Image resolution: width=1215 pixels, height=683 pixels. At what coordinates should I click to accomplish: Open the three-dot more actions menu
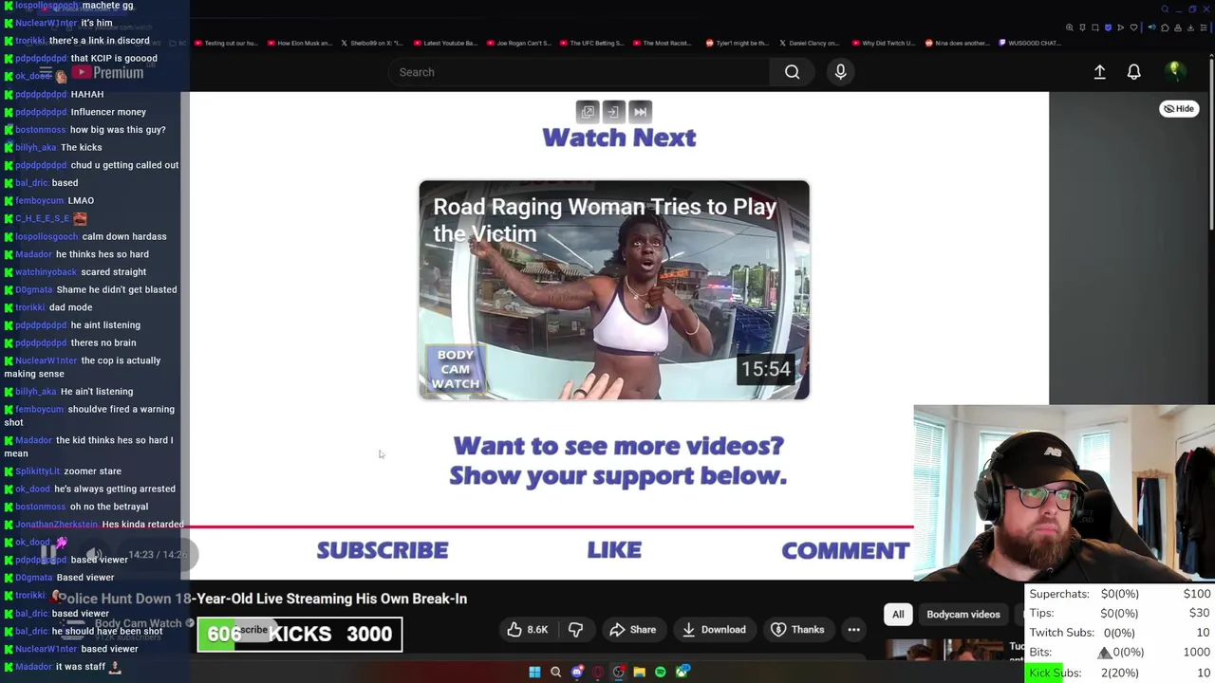point(853,630)
